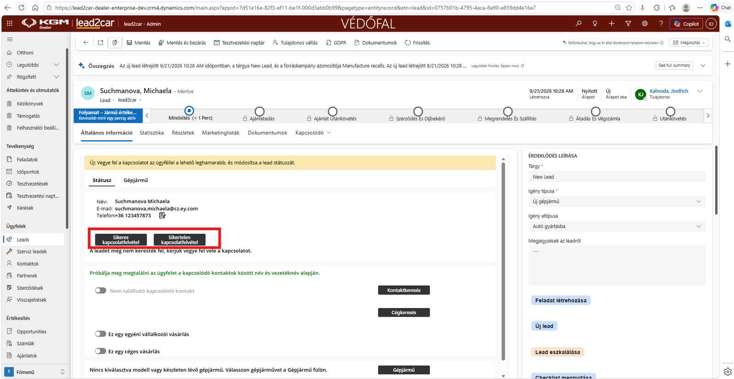Viewport: 734px width, 379px height.
Task: Click Mentés és bezárás command
Action: (182, 43)
